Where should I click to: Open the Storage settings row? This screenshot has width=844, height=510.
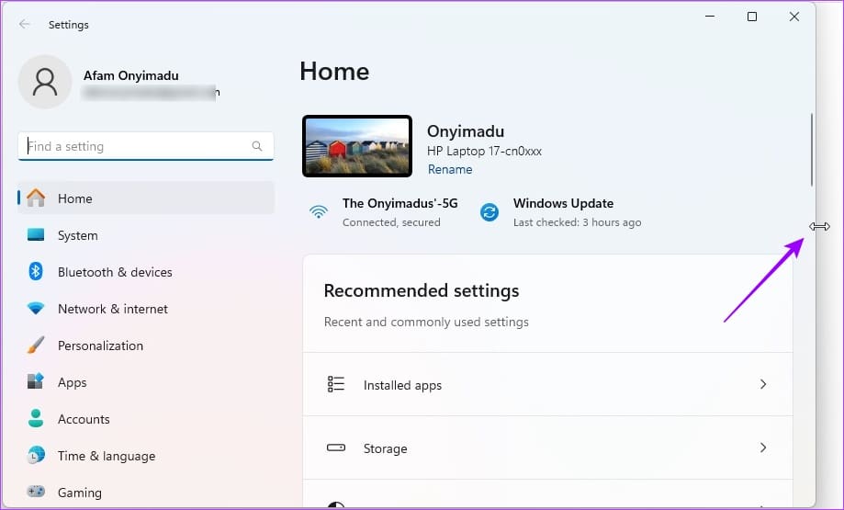548,448
